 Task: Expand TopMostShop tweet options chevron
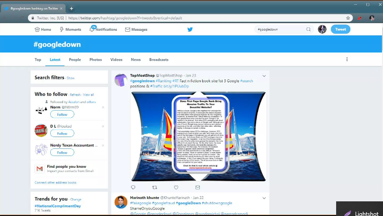[264, 76]
